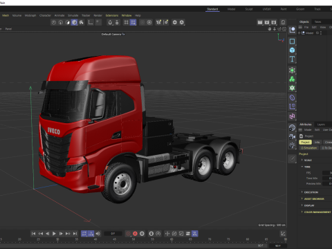Go to the start of animation
This screenshot has width=332, height=249.
pyautogui.click(x=33, y=234)
